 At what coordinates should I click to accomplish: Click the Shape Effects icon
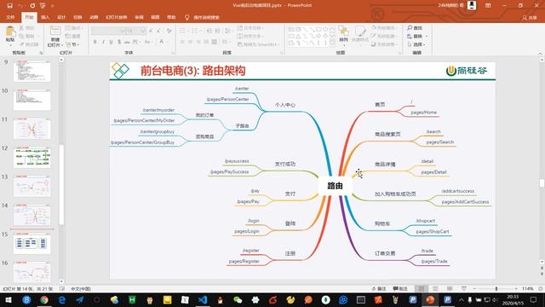[x=374, y=44]
